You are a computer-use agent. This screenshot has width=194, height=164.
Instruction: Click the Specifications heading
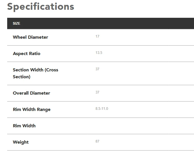(40, 7)
